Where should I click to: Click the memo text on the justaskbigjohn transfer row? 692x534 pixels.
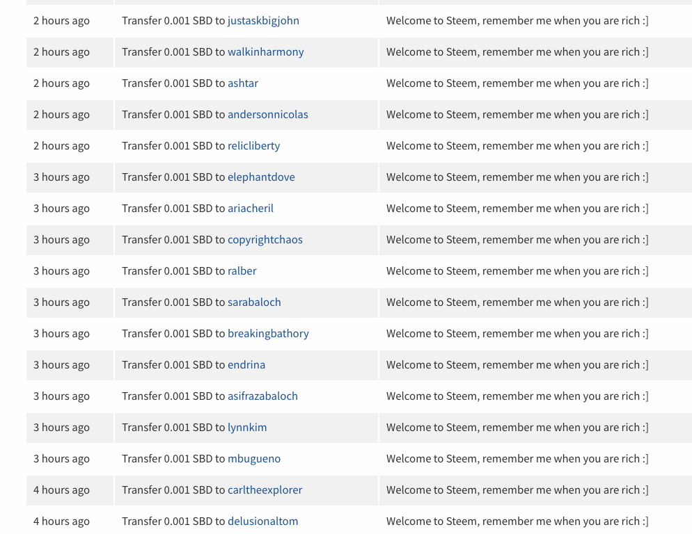pyautogui.click(x=517, y=21)
